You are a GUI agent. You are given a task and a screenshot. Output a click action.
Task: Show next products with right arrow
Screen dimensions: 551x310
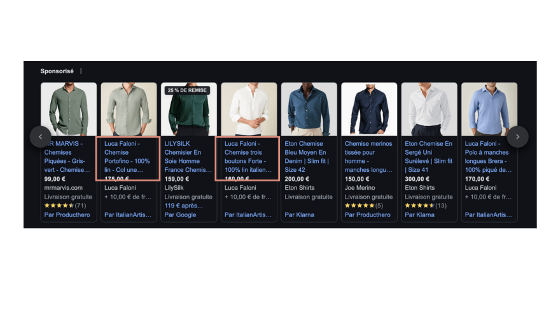518,137
